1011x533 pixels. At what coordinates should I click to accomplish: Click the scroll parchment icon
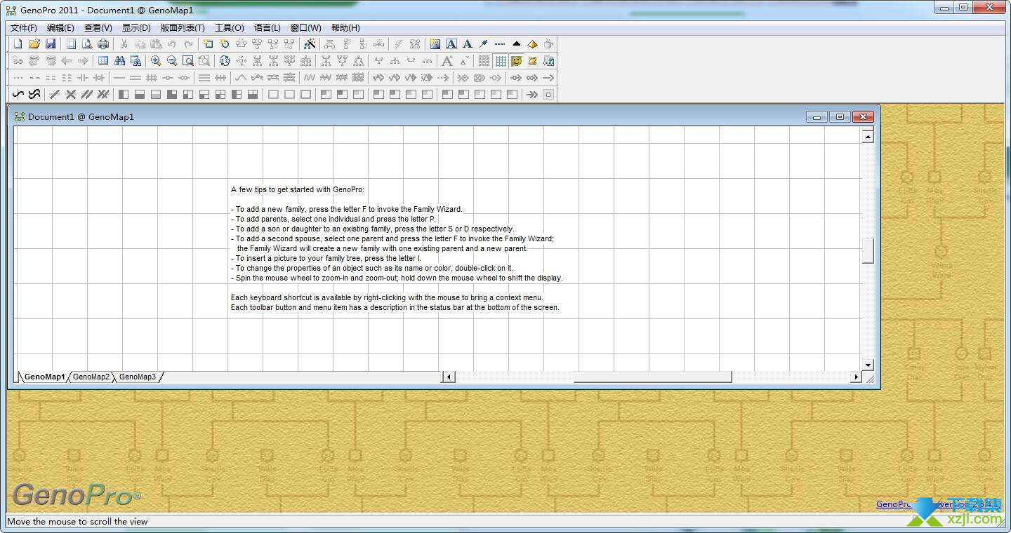[533, 61]
